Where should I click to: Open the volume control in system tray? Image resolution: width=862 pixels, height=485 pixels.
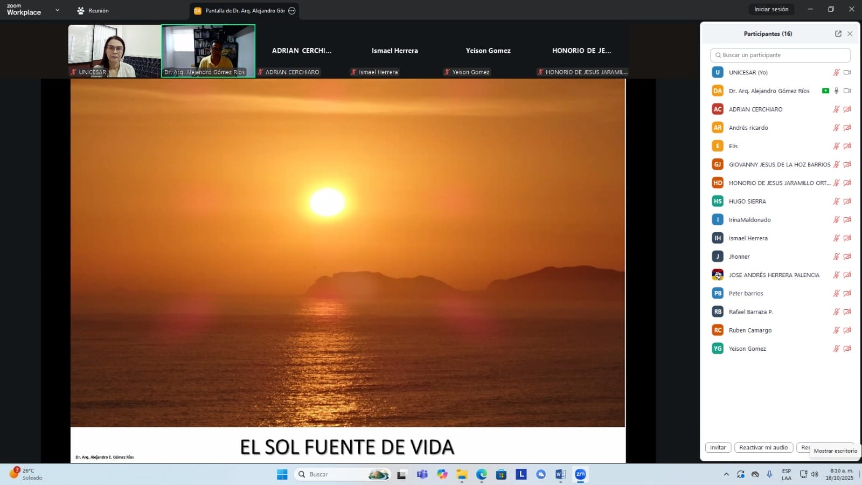click(x=815, y=474)
